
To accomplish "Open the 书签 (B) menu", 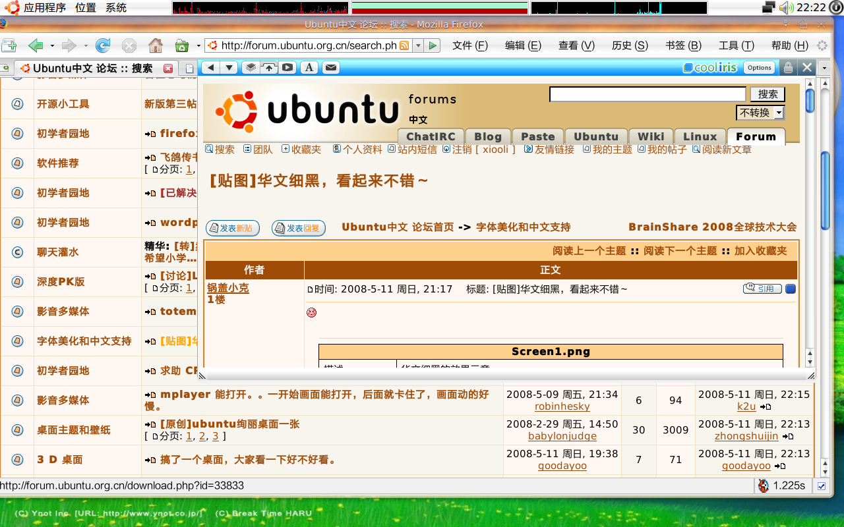I will pyautogui.click(x=683, y=45).
